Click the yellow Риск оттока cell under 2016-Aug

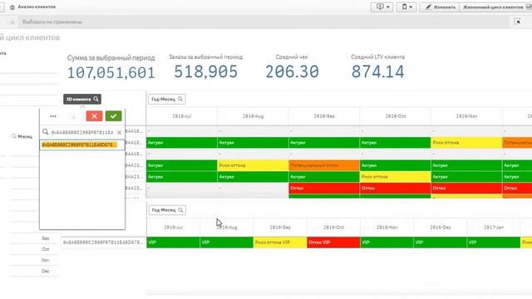click(253, 165)
